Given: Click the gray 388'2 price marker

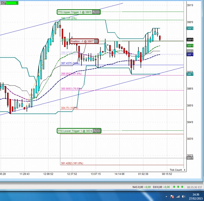Looking at the screenshot, I should click(x=190, y=51).
